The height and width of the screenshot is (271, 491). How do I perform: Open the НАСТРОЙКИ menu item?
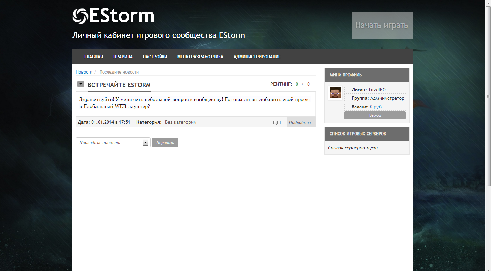tap(155, 57)
